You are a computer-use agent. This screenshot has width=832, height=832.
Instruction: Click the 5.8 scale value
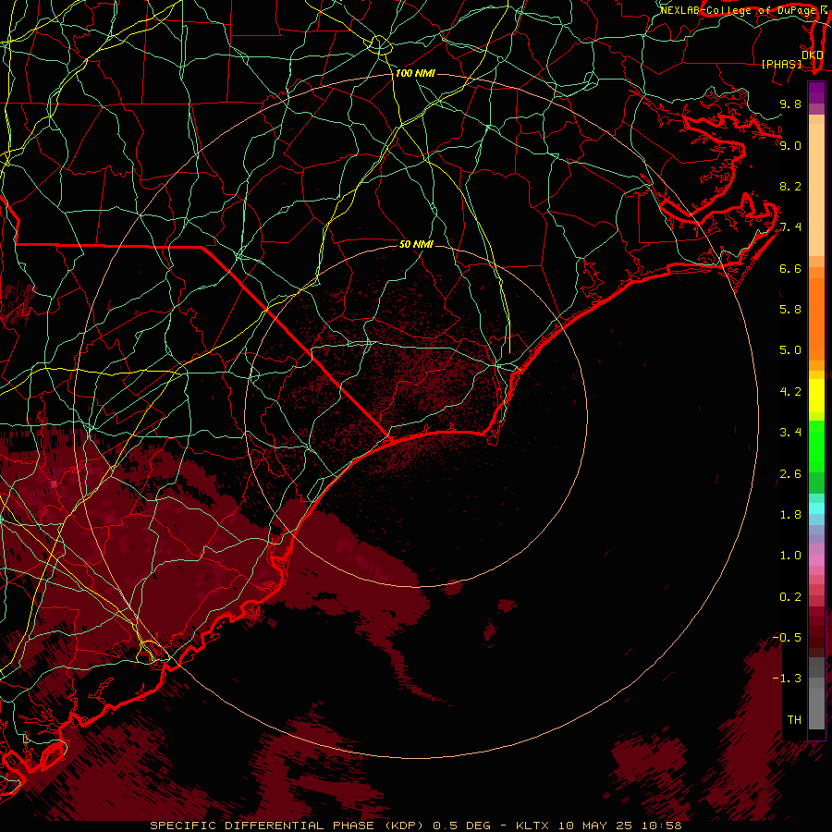[x=790, y=310]
